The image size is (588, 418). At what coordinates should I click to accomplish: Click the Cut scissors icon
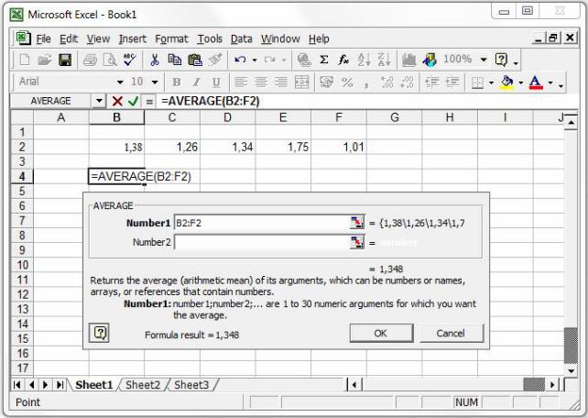tap(155, 60)
